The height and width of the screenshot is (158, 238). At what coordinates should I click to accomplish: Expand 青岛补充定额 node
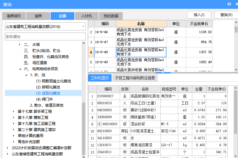coord(14,142)
